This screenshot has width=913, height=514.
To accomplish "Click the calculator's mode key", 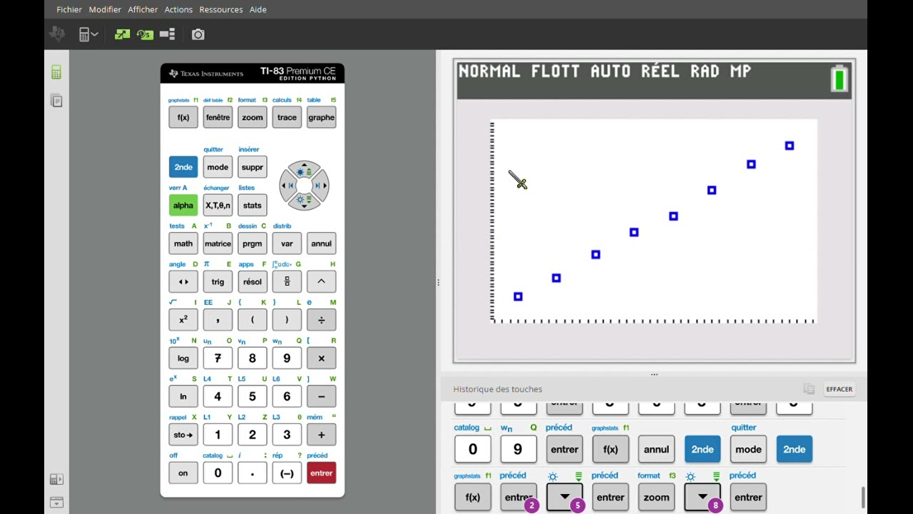I will click(x=218, y=167).
